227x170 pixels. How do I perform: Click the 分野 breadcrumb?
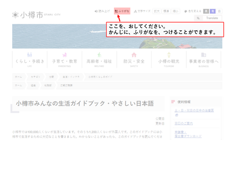52,77
